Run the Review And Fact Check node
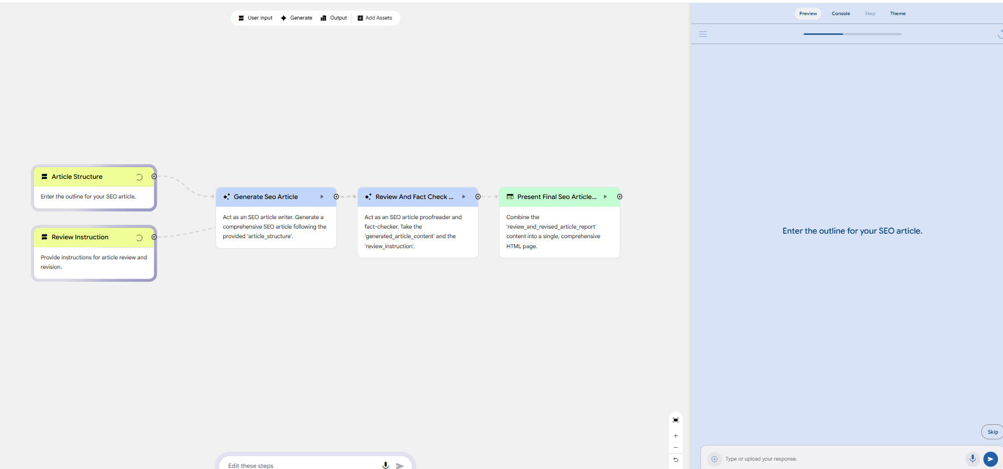Viewport: 1003px width, 469px height. click(x=464, y=197)
